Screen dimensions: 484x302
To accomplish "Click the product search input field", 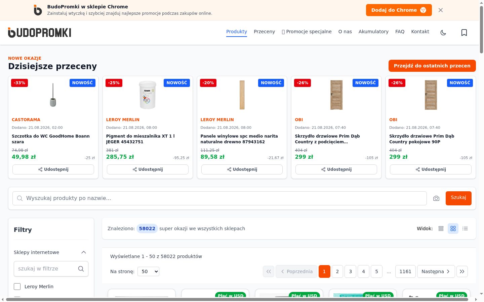I will [219, 198].
